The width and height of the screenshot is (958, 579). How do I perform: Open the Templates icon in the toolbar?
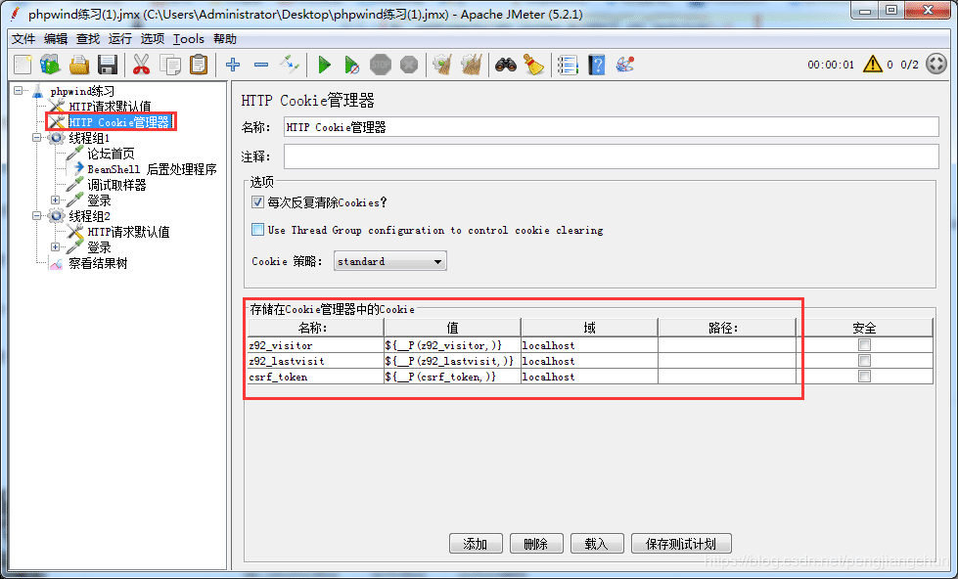(50, 65)
